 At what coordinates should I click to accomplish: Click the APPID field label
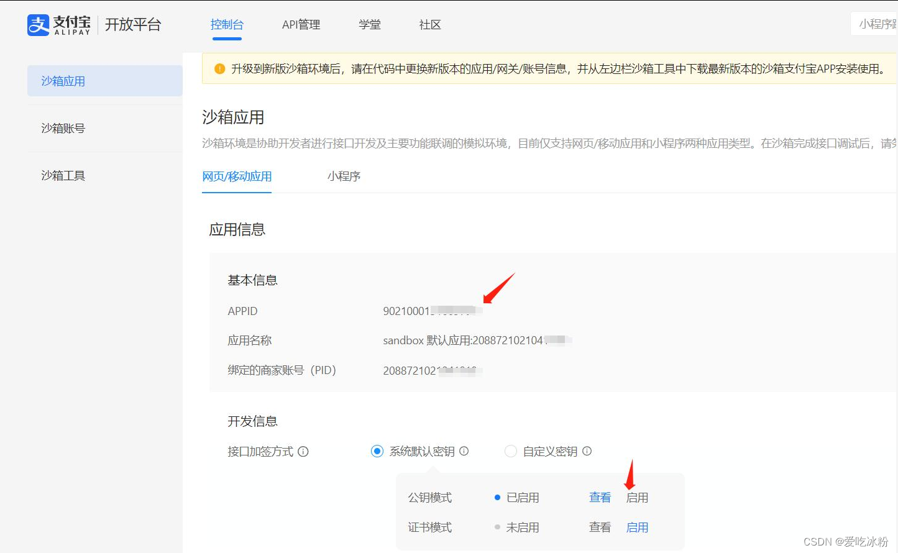(242, 311)
